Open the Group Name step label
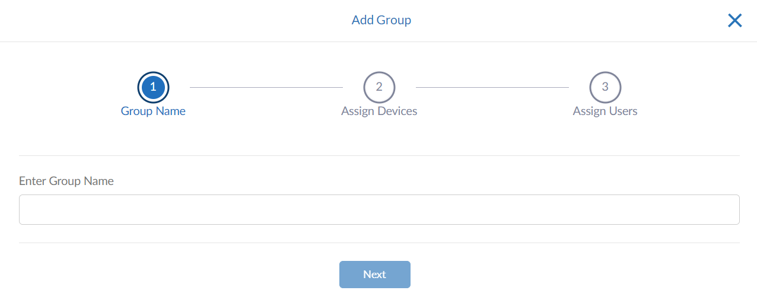Screen dimensions: 757x303 (153, 111)
